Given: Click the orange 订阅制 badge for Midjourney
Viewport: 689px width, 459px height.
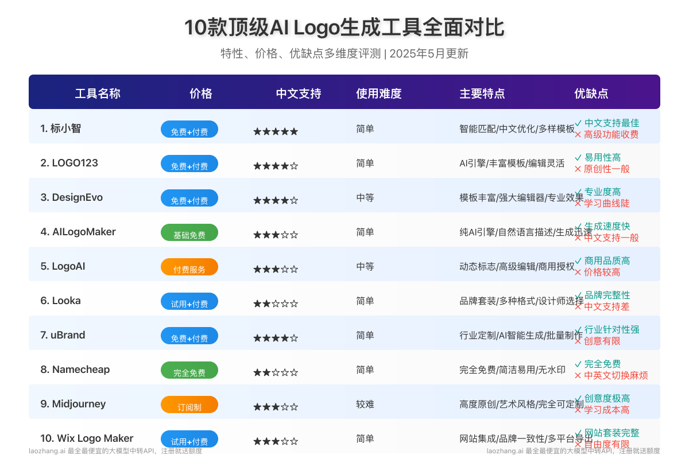Looking at the screenshot, I should coord(189,404).
